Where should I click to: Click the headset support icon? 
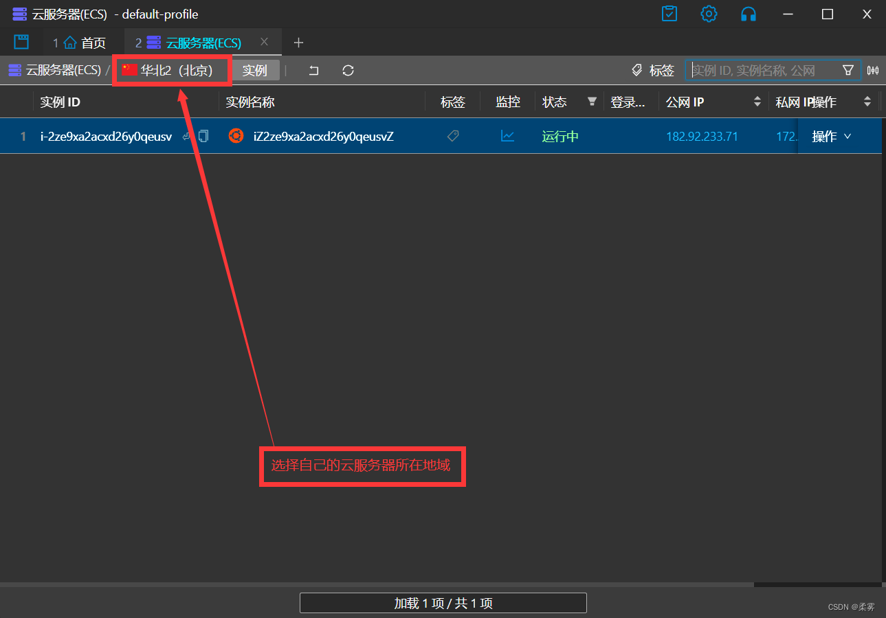pyautogui.click(x=749, y=14)
